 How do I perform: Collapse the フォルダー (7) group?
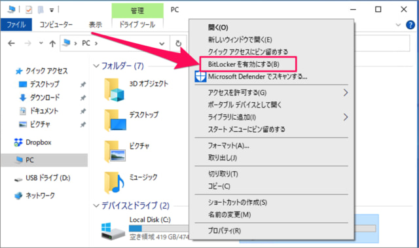tap(96, 65)
